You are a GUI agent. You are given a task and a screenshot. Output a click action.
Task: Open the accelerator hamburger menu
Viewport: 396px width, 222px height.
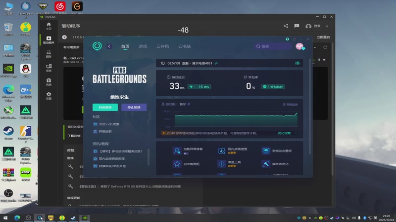click(x=294, y=39)
